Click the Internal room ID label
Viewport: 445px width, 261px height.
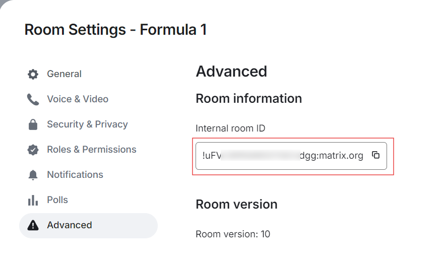[x=230, y=128]
